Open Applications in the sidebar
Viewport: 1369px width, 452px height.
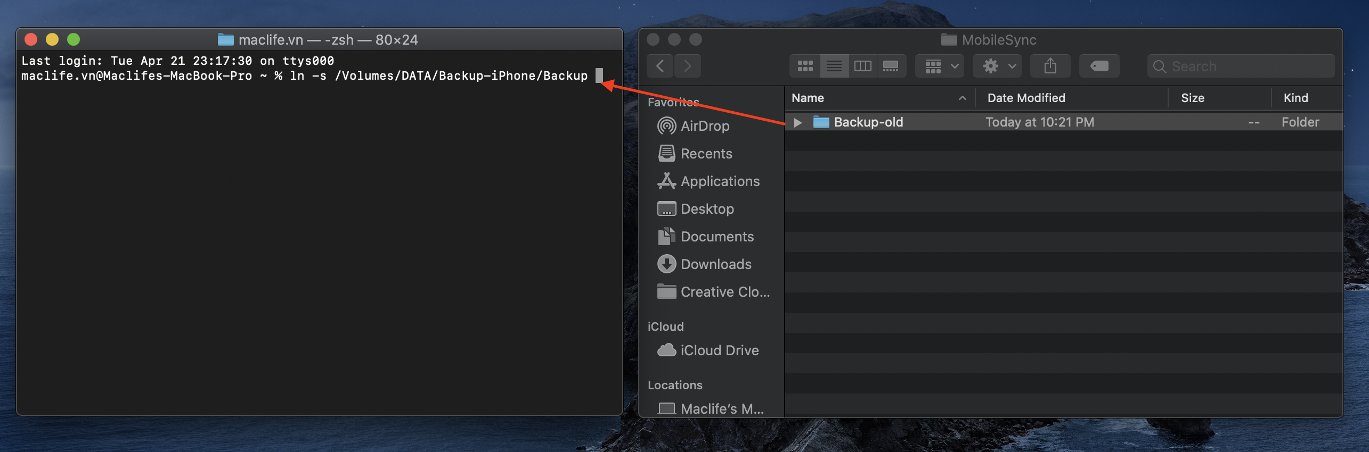pyautogui.click(x=720, y=181)
